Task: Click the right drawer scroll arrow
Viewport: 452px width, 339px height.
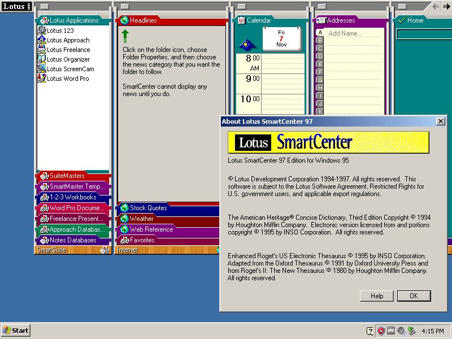Action: click(x=446, y=6)
